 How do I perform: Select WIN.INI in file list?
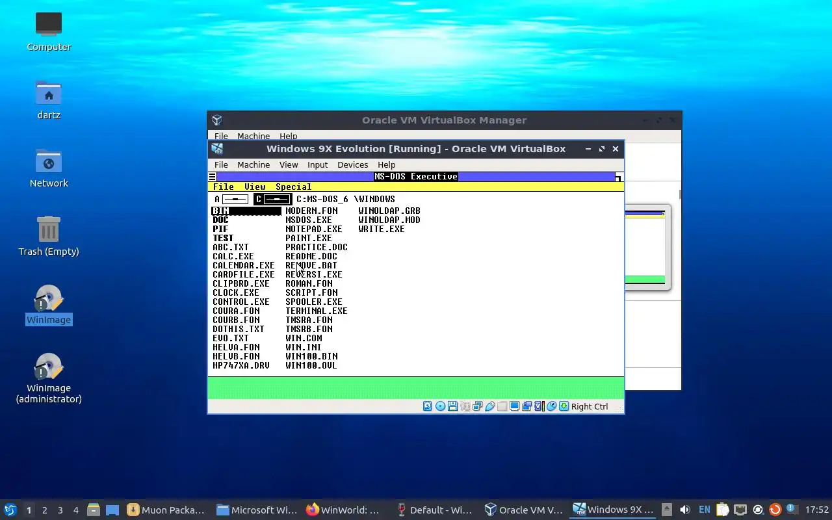[304, 347]
